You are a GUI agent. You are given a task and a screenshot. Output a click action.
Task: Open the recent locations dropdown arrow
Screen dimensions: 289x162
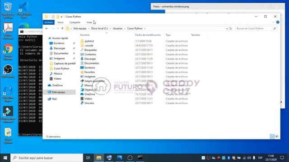click(x=58, y=28)
